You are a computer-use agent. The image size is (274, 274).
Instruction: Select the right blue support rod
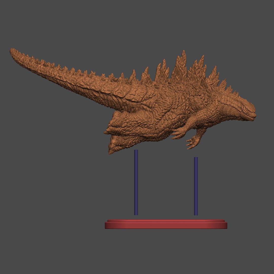coord(196,186)
